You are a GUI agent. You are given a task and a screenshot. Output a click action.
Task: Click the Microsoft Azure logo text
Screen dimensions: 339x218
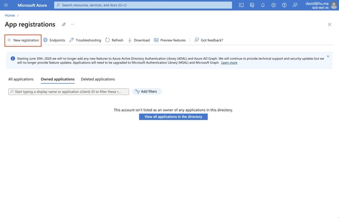click(32, 5)
